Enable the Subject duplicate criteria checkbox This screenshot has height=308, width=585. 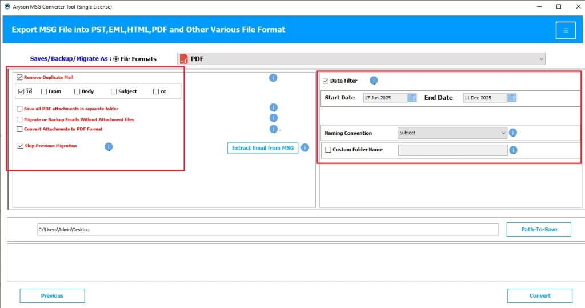pos(114,91)
